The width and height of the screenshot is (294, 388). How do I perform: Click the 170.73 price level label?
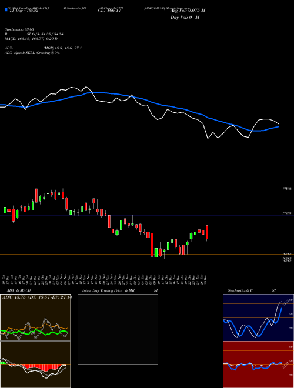coord(287,213)
